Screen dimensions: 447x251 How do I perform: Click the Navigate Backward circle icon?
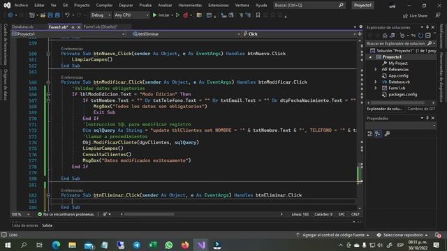[10, 15]
